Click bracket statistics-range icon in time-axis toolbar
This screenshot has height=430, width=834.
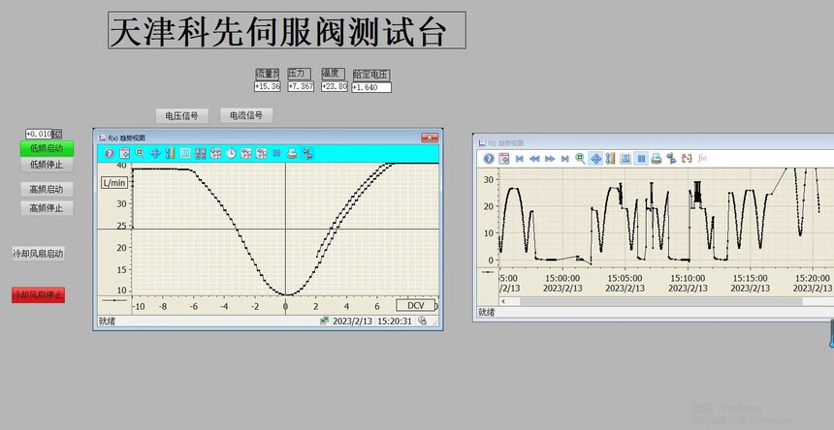tap(687, 158)
